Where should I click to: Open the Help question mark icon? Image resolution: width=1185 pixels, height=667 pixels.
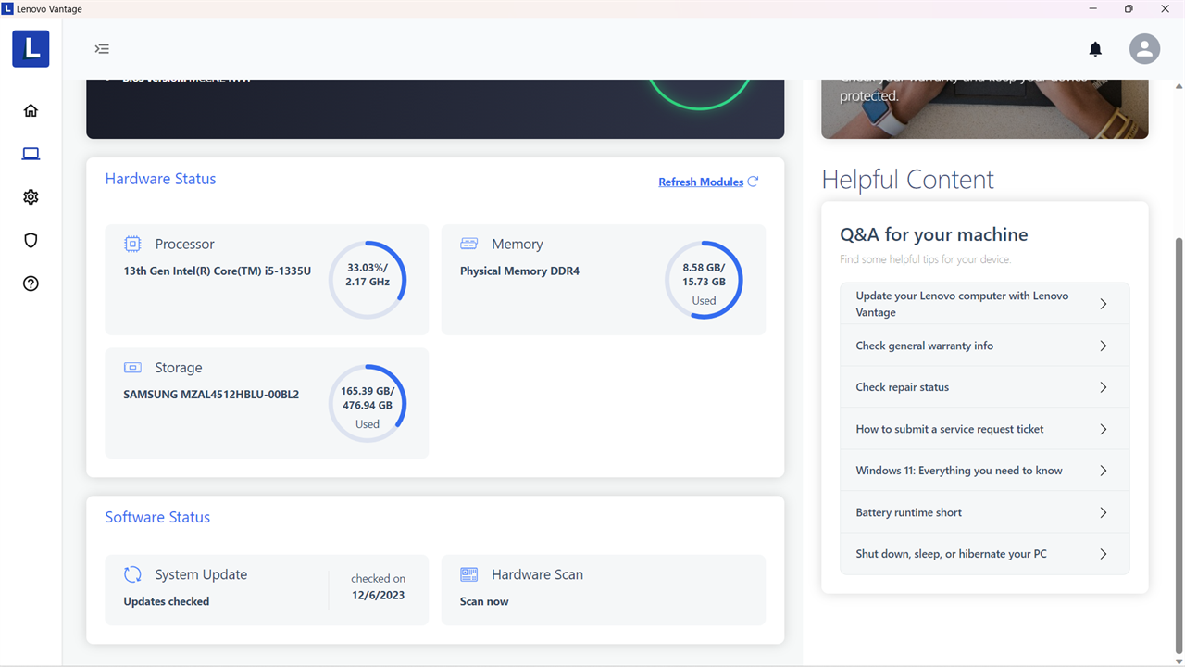pos(31,284)
